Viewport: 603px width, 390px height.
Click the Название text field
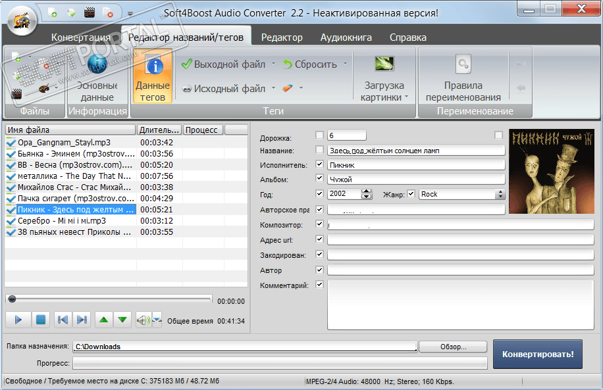pos(416,151)
